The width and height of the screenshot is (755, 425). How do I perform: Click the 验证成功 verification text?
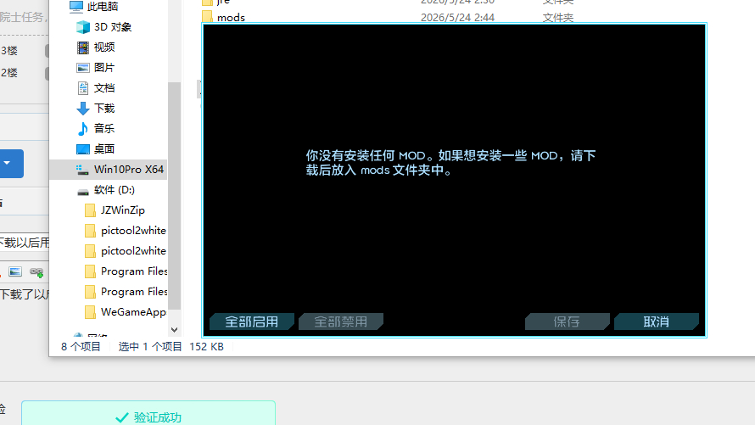(158, 417)
